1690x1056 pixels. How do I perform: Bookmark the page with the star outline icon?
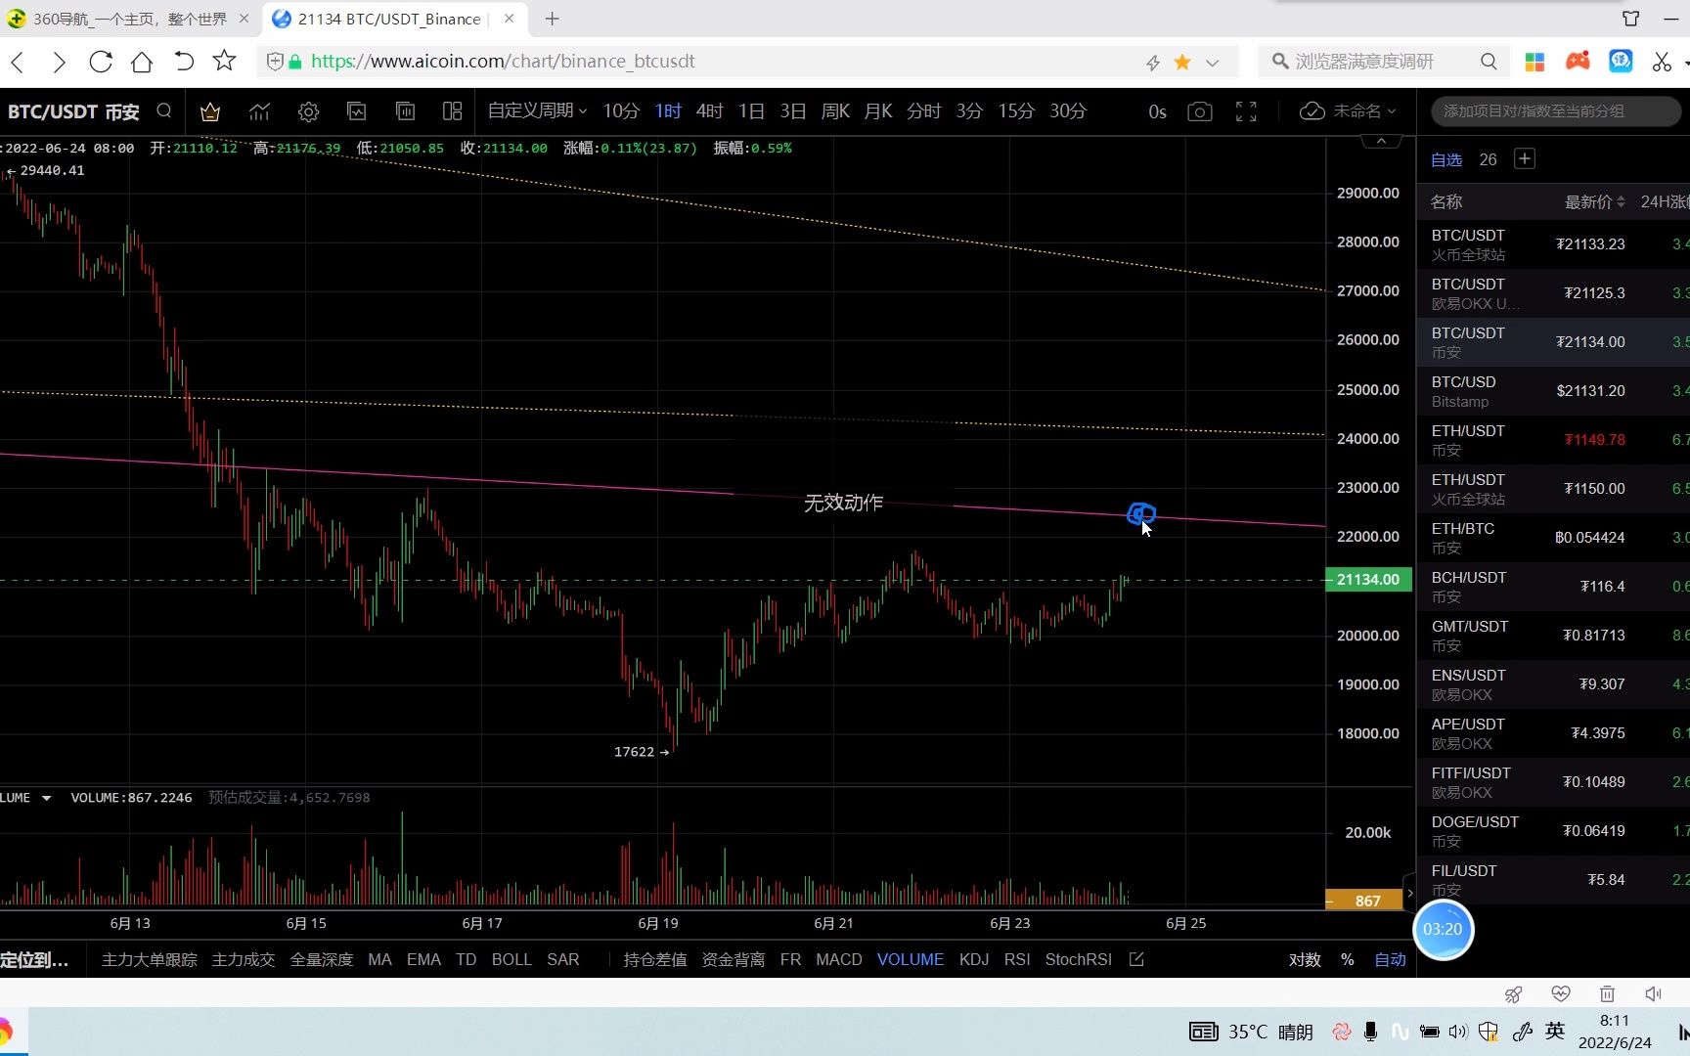pyautogui.click(x=224, y=62)
